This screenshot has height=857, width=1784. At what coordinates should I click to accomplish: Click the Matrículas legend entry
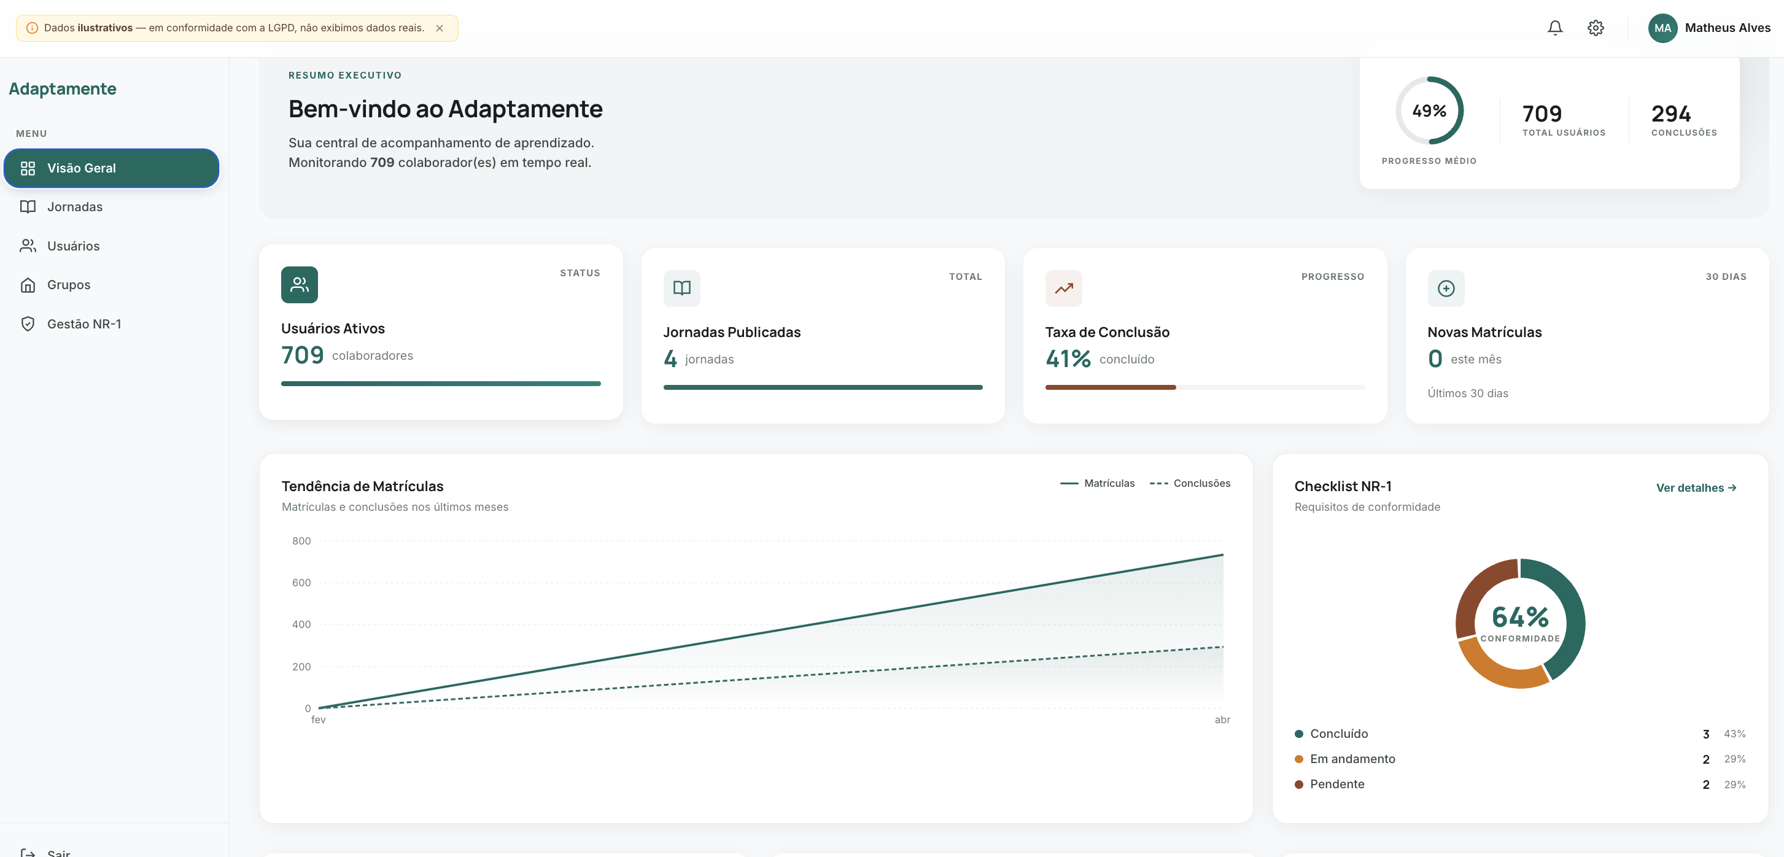1097,484
